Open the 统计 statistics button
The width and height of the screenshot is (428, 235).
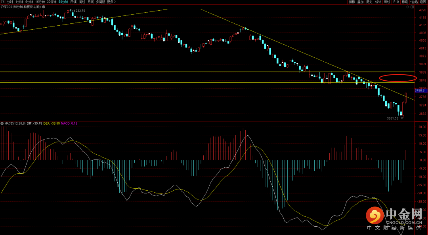point(378,2)
